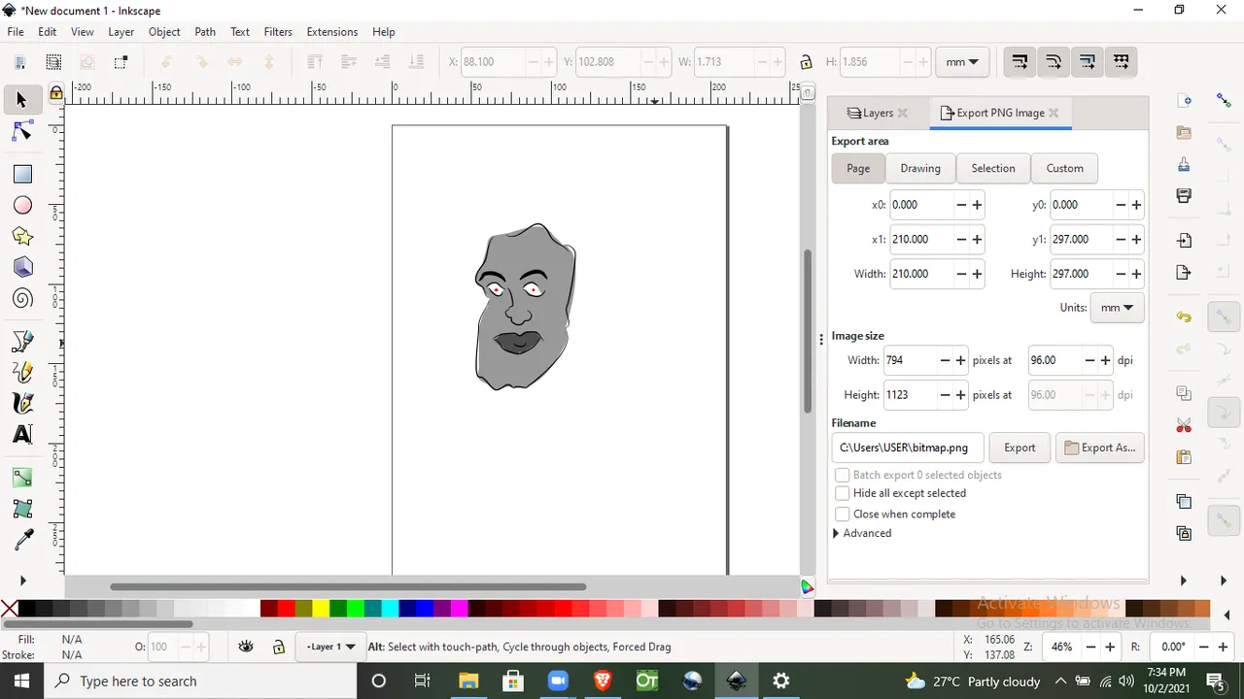Choose Page export area
Image resolution: width=1244 pixels, height=699 pixels.
[x=858, y=168]
